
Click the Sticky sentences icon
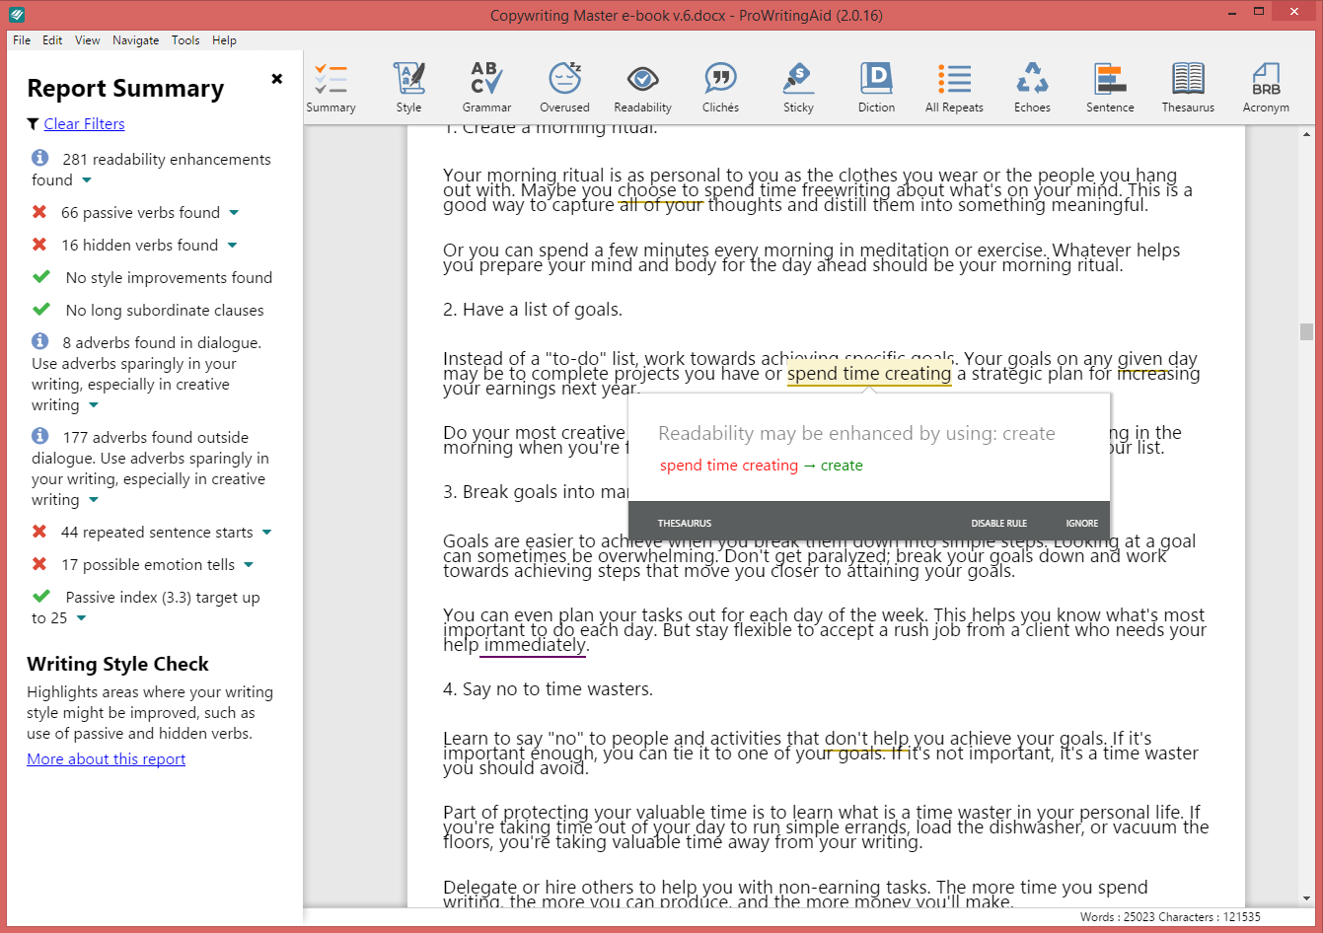coord(798,87)
